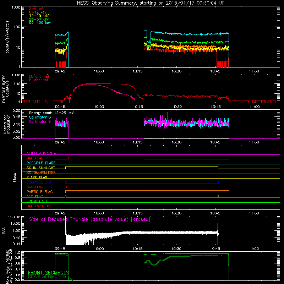Select the orange 6-12 keV legend label
The image size is (284, 284).
click(38, 12)
